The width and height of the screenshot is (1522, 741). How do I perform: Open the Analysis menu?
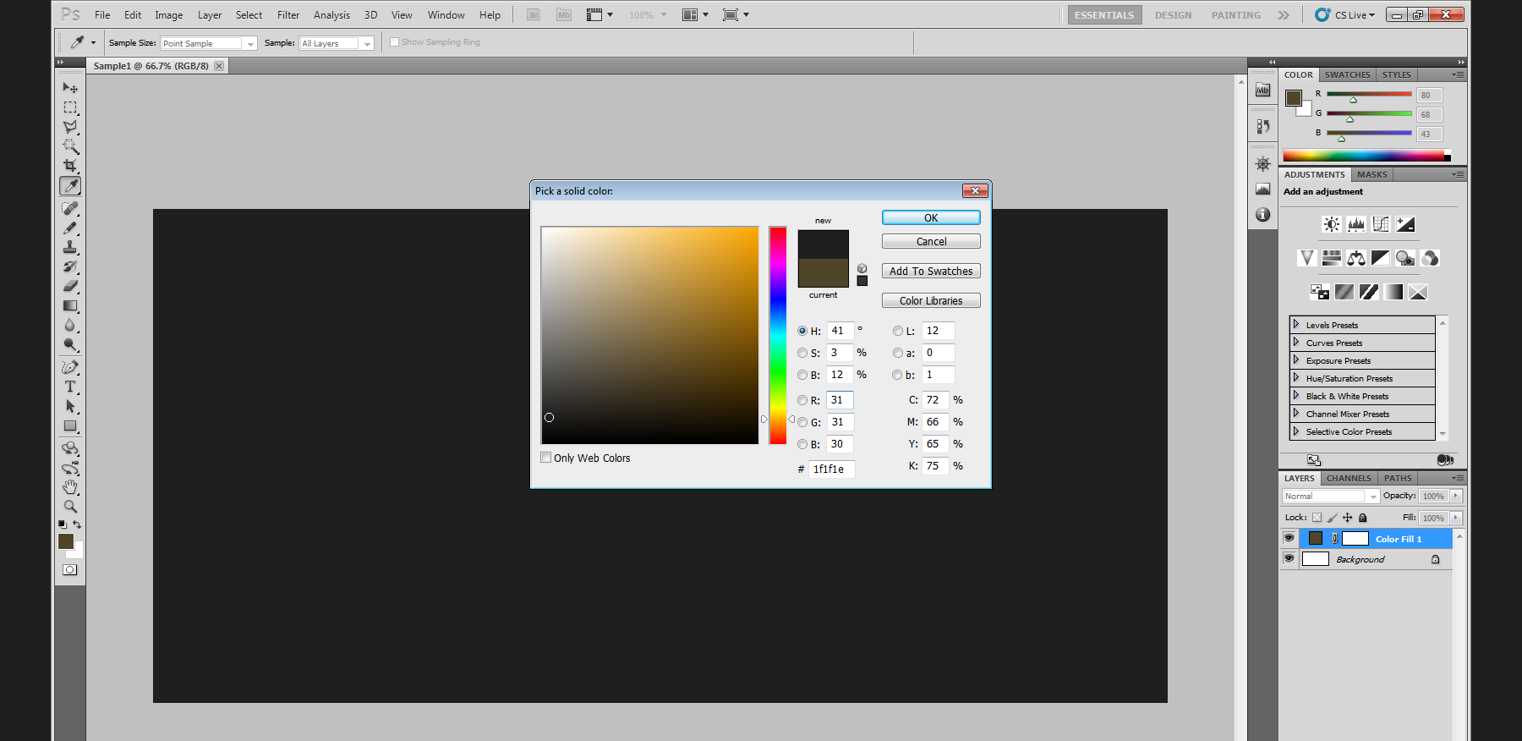331,15
